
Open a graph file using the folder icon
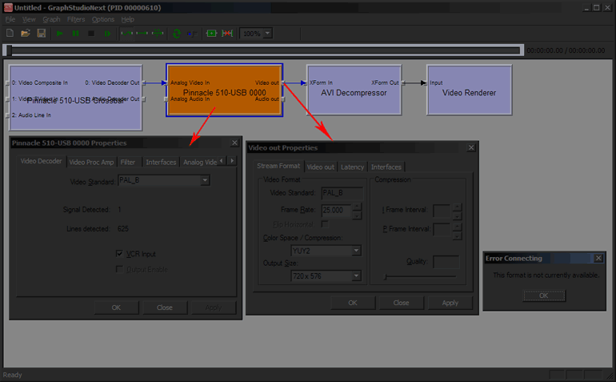(x=26, y=34)
